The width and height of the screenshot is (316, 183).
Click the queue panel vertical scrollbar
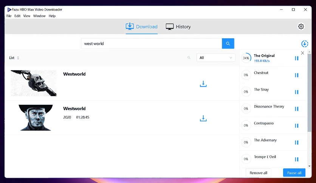click(x=309, y=93)
